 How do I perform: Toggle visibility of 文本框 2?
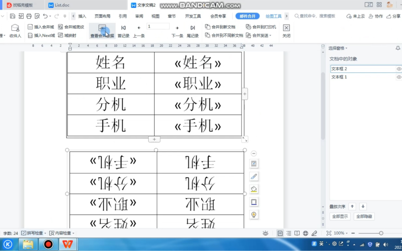(x=399, y=69)
